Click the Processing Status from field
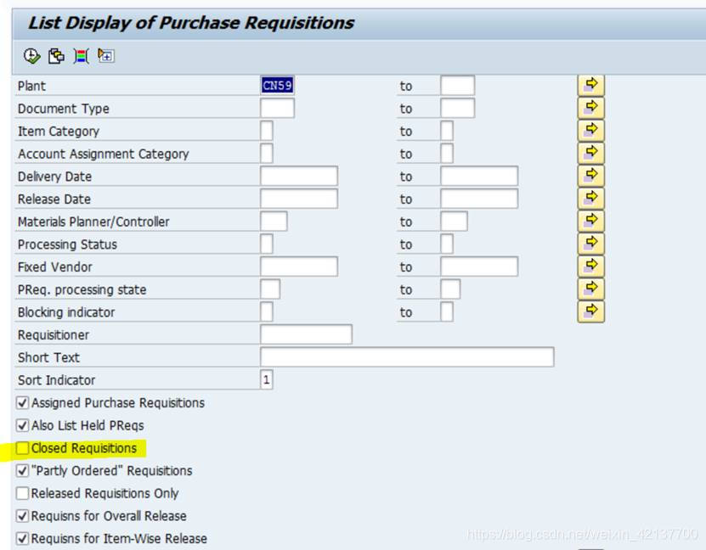This screenshot has width=706, height=550. 267,244
